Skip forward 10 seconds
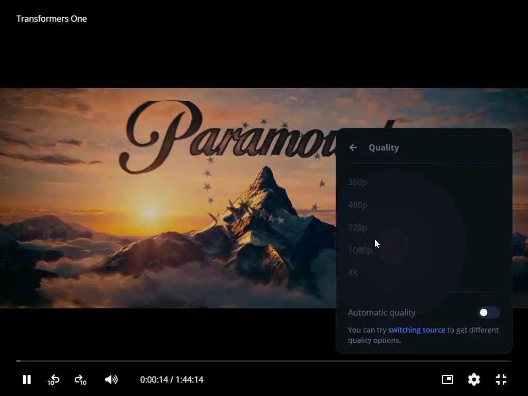The width and height of the screenshot is (528, 396). (80, 380)
